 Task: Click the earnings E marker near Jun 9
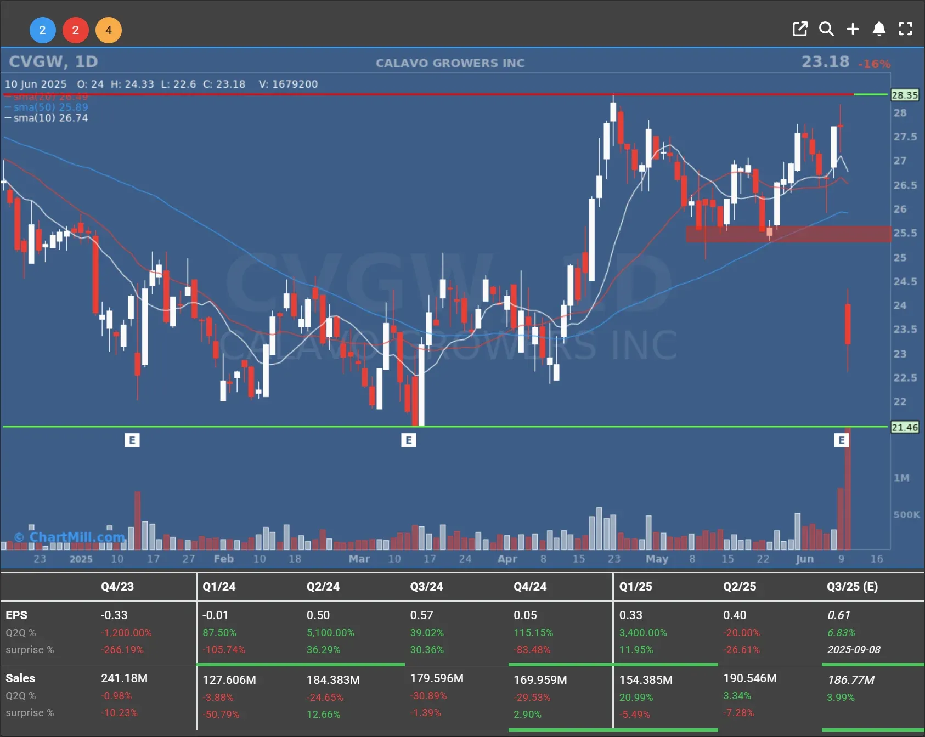tap(842, 440)
